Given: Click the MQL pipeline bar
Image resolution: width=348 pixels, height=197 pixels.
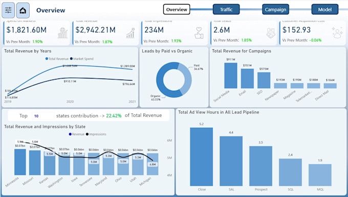Looking at the screenshot, I should (320, 175).
